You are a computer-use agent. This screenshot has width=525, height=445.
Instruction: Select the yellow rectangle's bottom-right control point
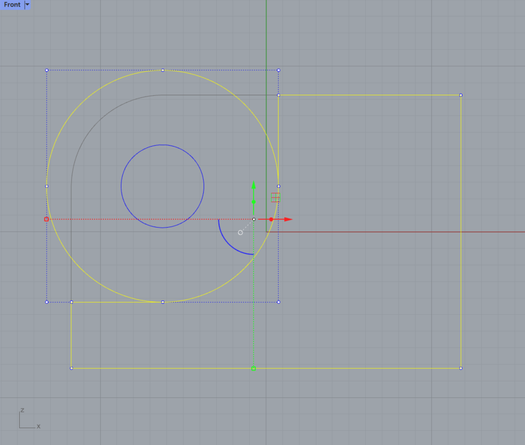pyautogui.click(x=461, y=368)
